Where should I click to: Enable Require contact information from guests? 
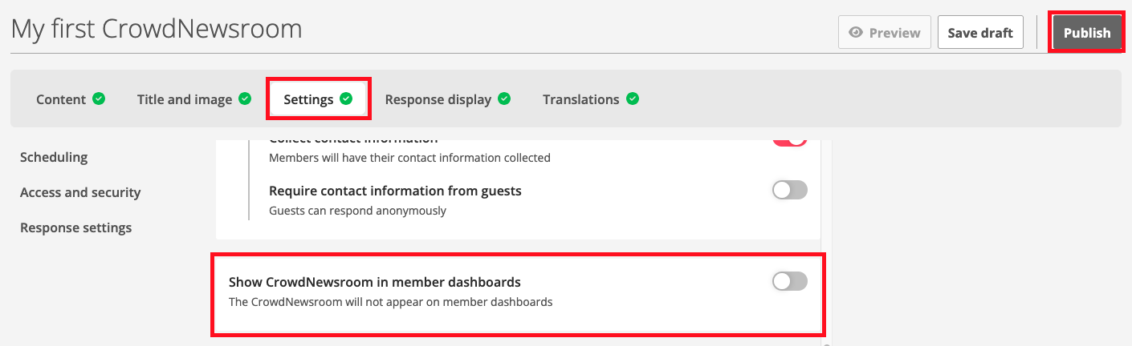tap(789, 191)
